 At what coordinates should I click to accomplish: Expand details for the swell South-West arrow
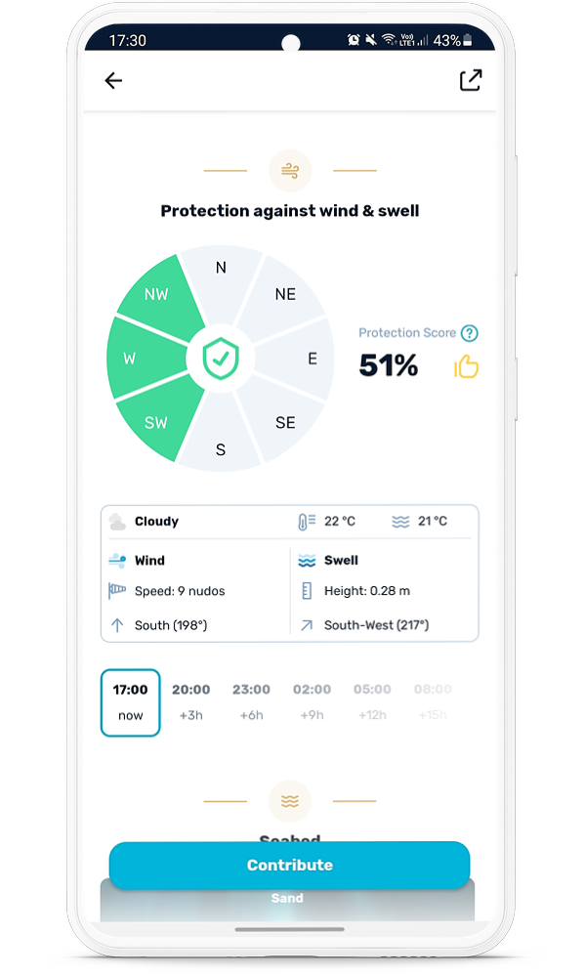[307, 624]
